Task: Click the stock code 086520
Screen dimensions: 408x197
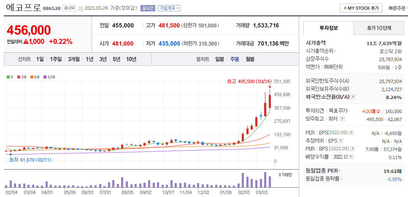Action: pos(51,8)
